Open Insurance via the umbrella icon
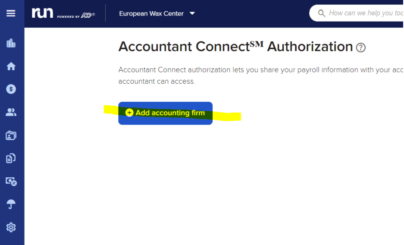 pyautogui.click(x=11, y=204)
